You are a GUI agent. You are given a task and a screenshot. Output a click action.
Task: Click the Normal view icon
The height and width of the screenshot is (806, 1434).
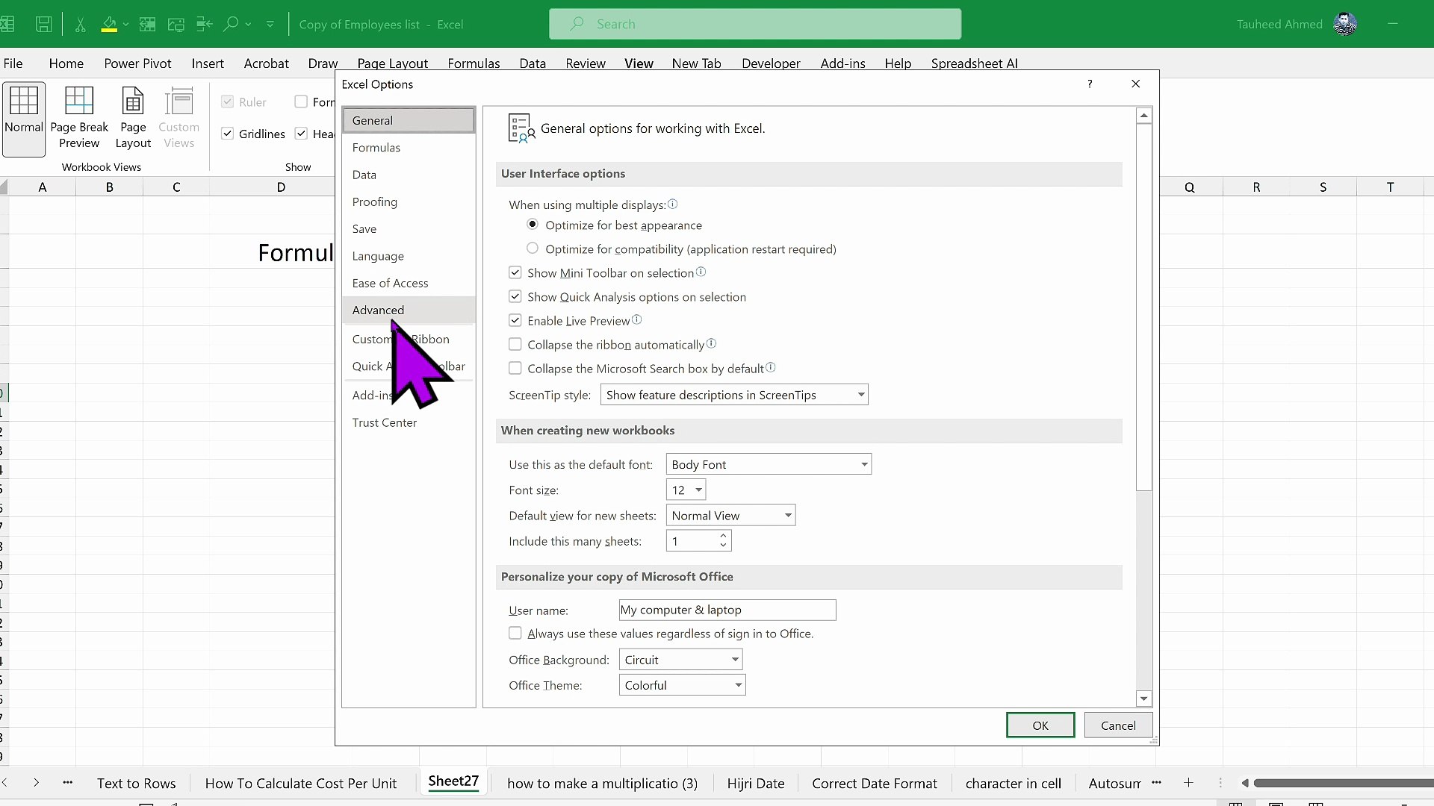24,118
